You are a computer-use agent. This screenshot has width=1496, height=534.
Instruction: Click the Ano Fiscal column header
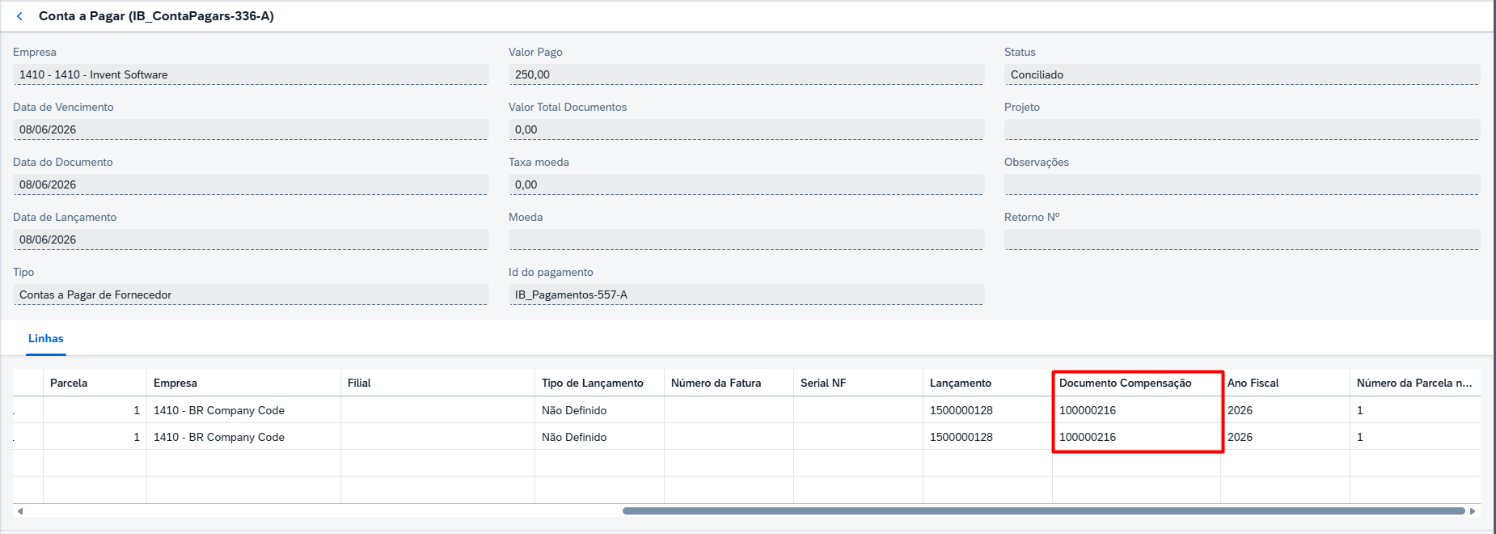pyautogui.click(x=1286, y=383)
